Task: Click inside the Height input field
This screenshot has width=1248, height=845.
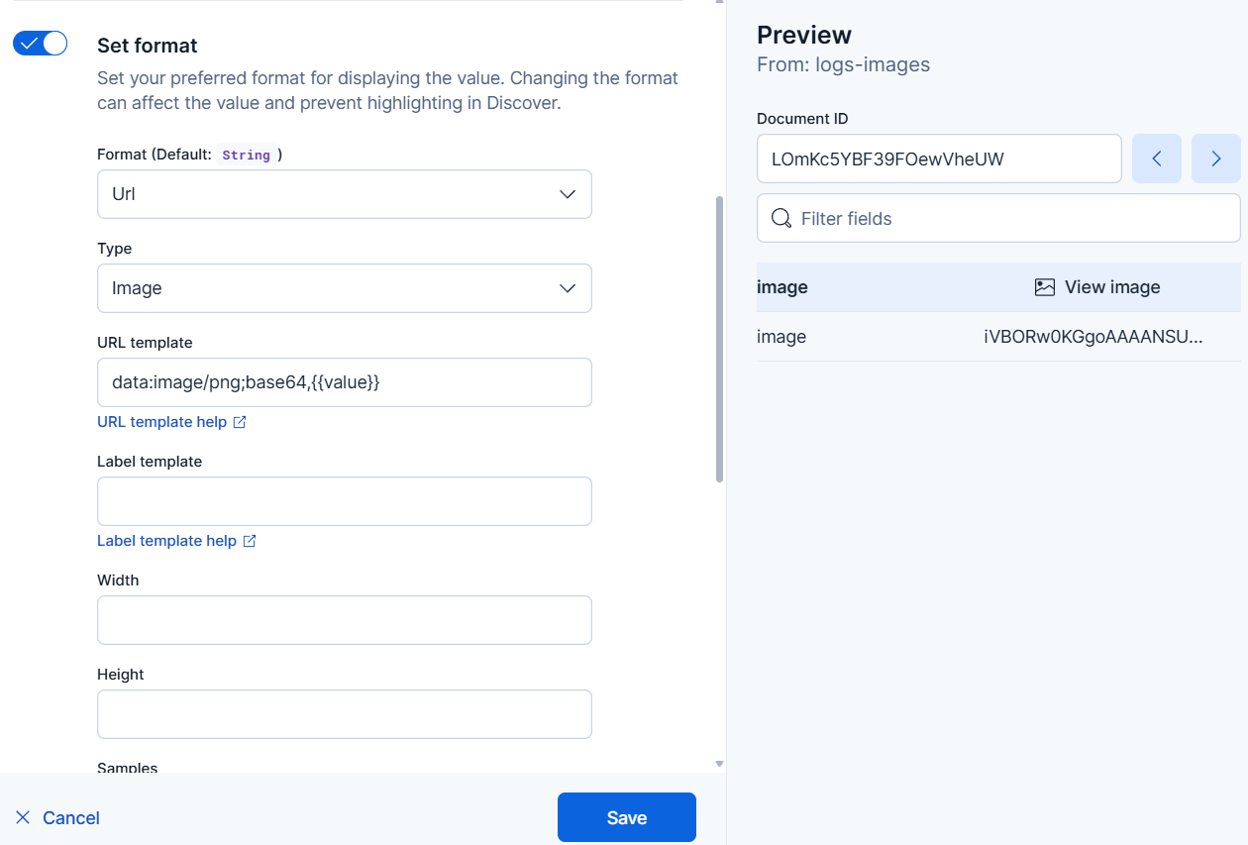Action: coord(344,713)
